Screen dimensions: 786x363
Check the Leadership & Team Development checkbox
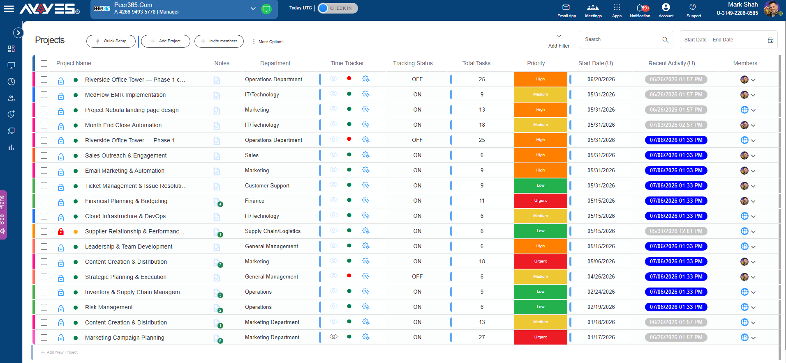(x=44, y=247)
